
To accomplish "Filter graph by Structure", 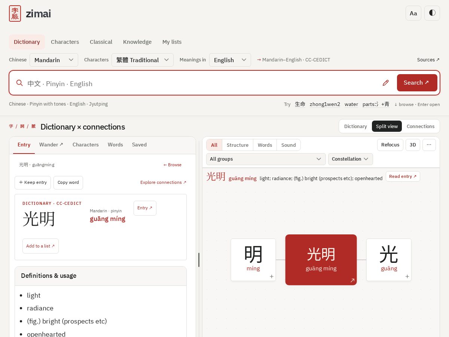I will pos(238,145).
